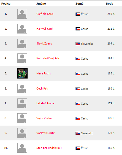Click the avatar icon next to Slavík Zdeno

pyautogui.click(x=22, y=43)
